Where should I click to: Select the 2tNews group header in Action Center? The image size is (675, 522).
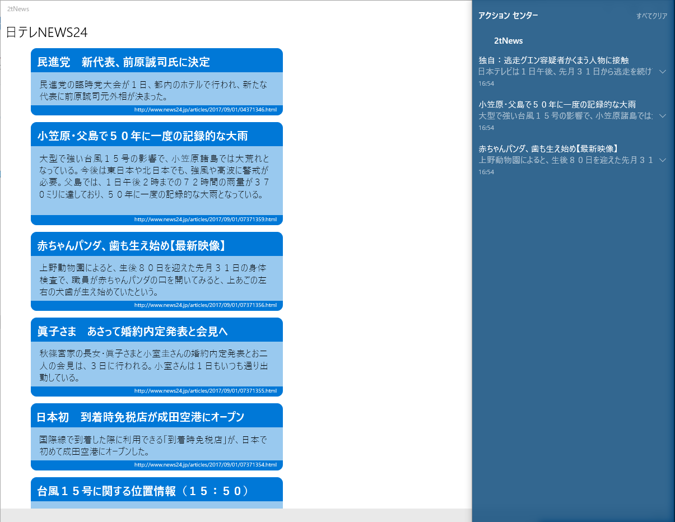509,41
